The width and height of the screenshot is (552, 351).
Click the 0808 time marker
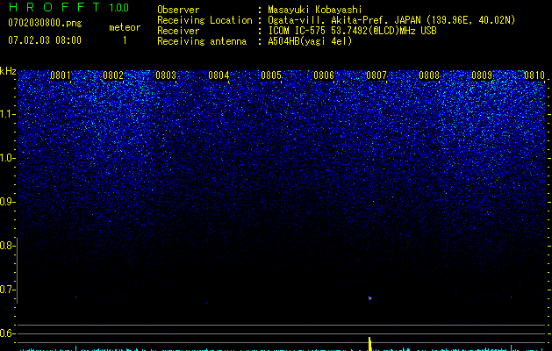pyautogui.click(x=429, y=75)
